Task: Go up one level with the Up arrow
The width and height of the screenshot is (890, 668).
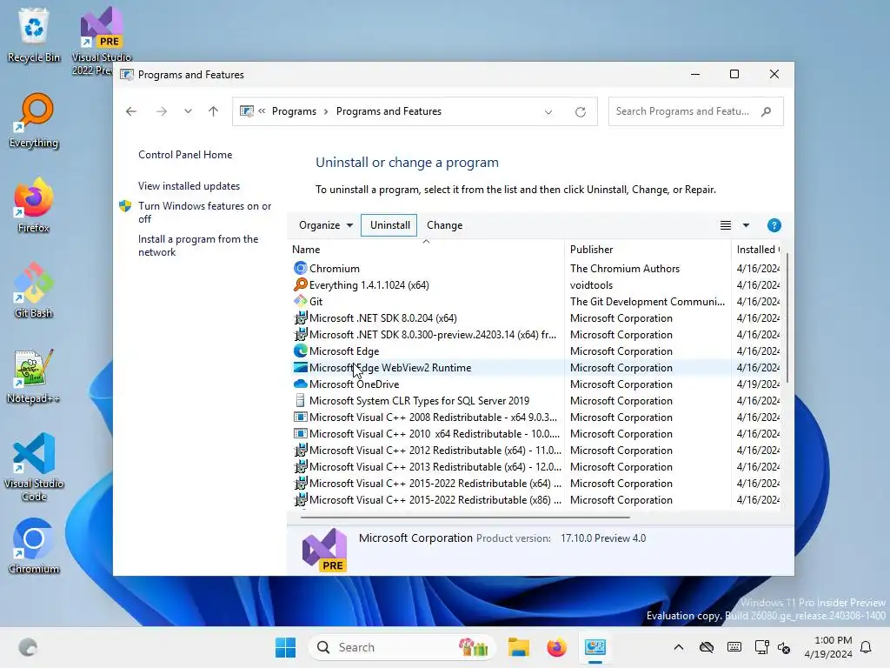Action: point(214,111)
